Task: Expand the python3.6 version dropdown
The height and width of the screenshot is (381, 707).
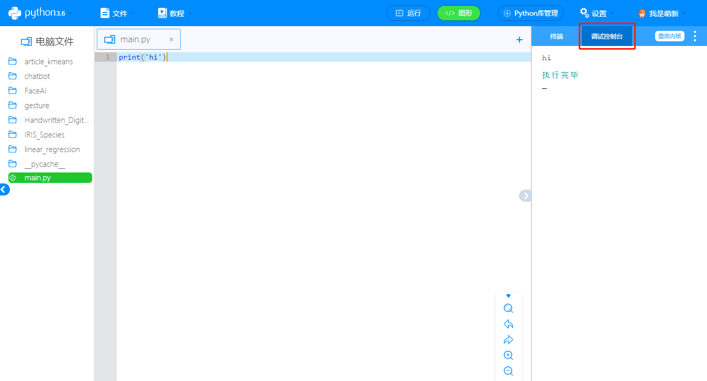Action: pos(70,14)
